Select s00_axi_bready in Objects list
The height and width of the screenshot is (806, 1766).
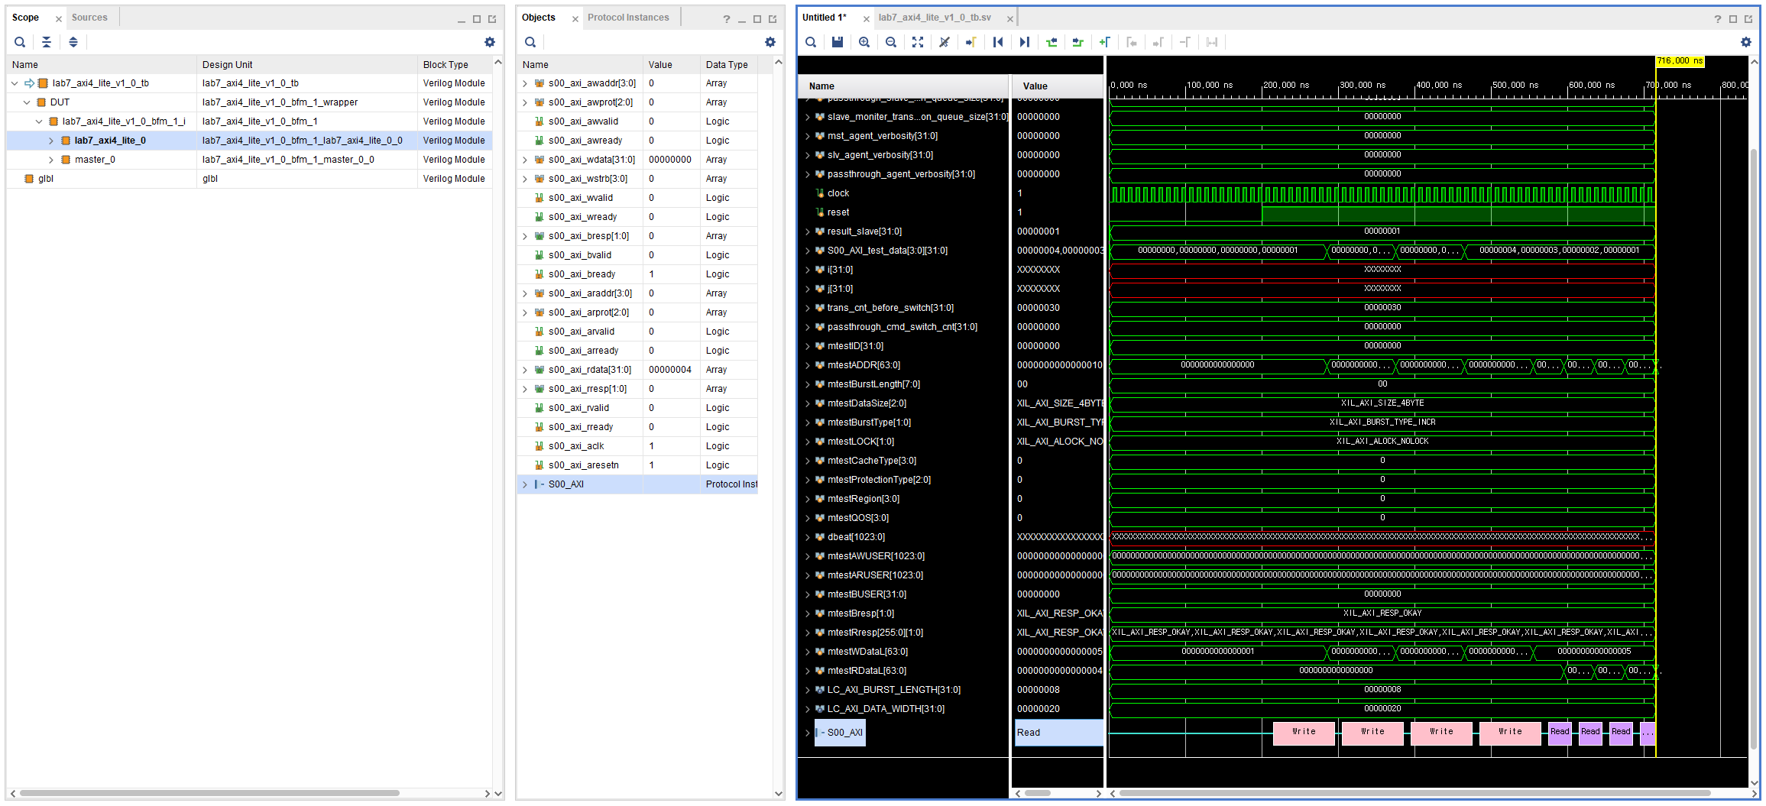(637, 274)
